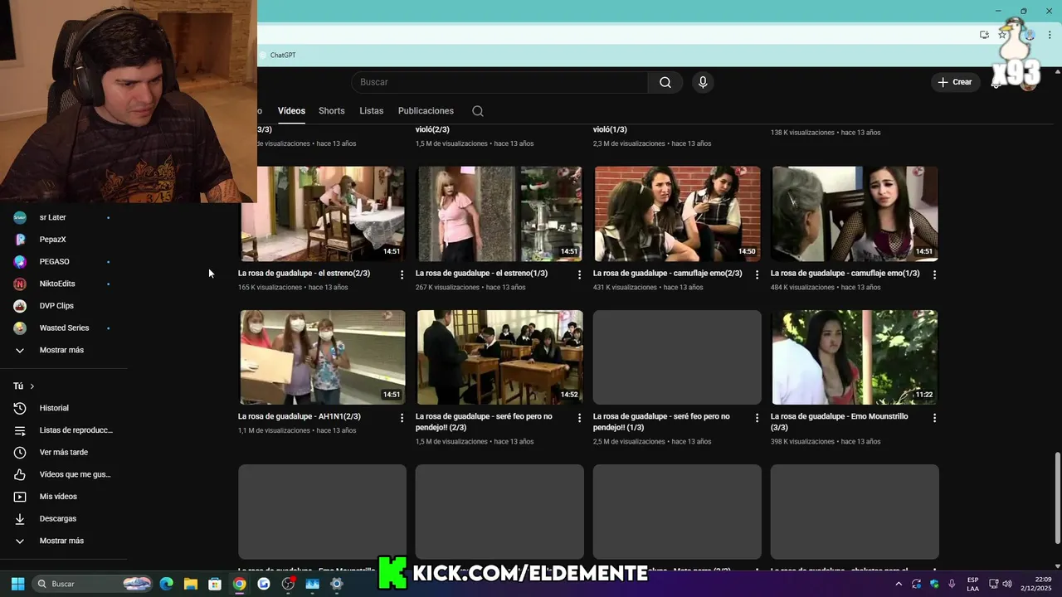1062x597 pixels.
Task: Play seré feo pero no pendejo (2/3) thumbnail
Action: (499, 357)
